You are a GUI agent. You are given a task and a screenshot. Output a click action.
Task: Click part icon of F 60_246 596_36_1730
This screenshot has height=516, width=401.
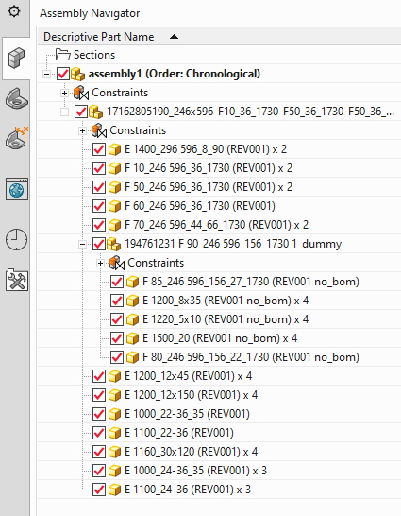[114, 206]
